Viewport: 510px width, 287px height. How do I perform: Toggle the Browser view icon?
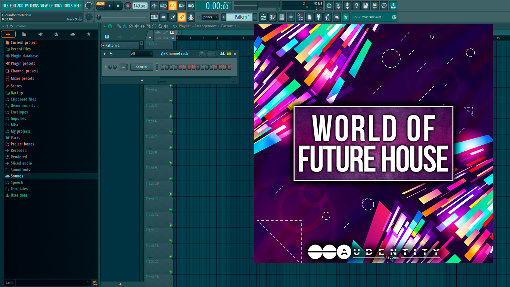[300, 17]
